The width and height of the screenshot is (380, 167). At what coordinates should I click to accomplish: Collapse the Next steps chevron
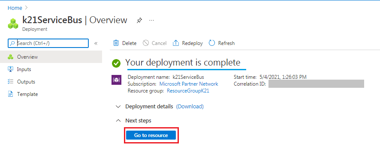[118, 120]
